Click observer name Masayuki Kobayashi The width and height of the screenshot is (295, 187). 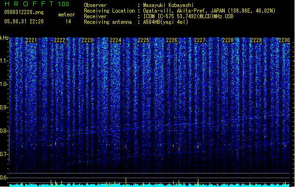coord(168,5)
